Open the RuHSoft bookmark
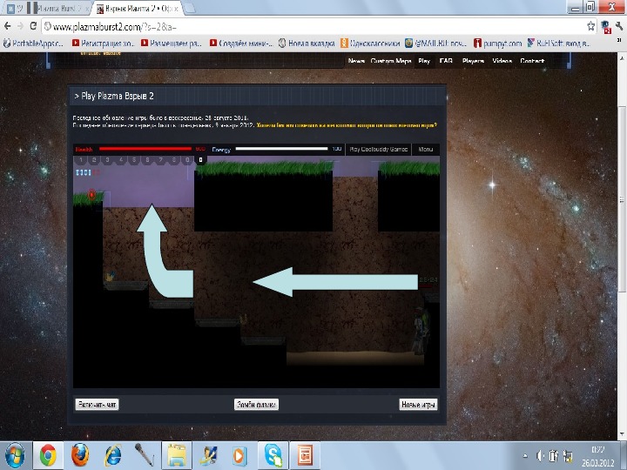The width and height of the screenshot is (627, 470). [x=558, y=44]
